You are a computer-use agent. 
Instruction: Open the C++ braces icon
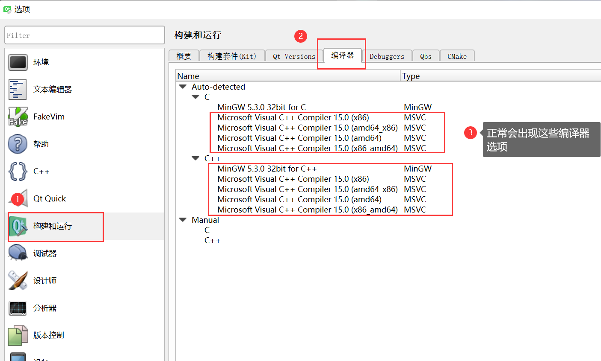[18, 171]
